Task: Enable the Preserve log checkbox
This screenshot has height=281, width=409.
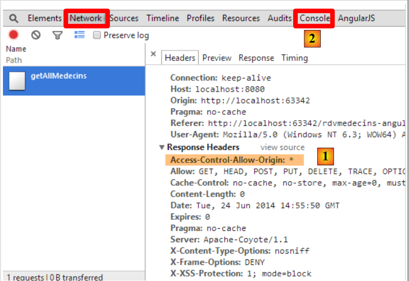Action: tap(97, 35)
